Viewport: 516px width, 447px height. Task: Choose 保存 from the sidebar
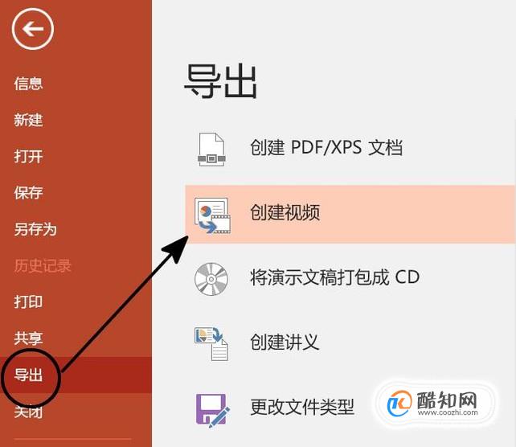28,193
